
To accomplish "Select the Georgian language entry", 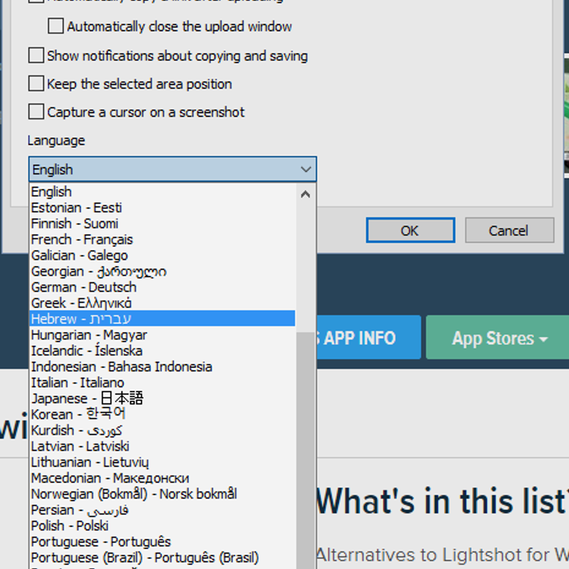I will pos(162,271).
